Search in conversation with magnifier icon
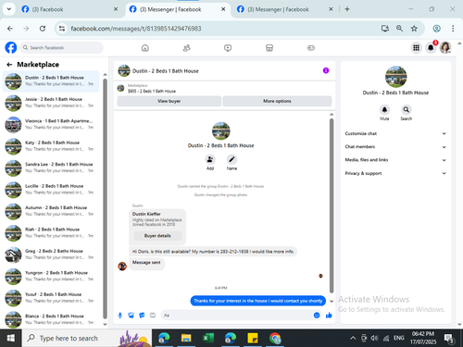This screenshot has width=463, height=347. tap(407, 109)
